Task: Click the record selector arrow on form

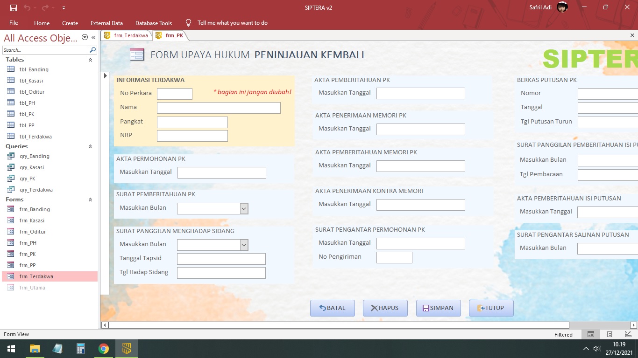Action: 106,75
